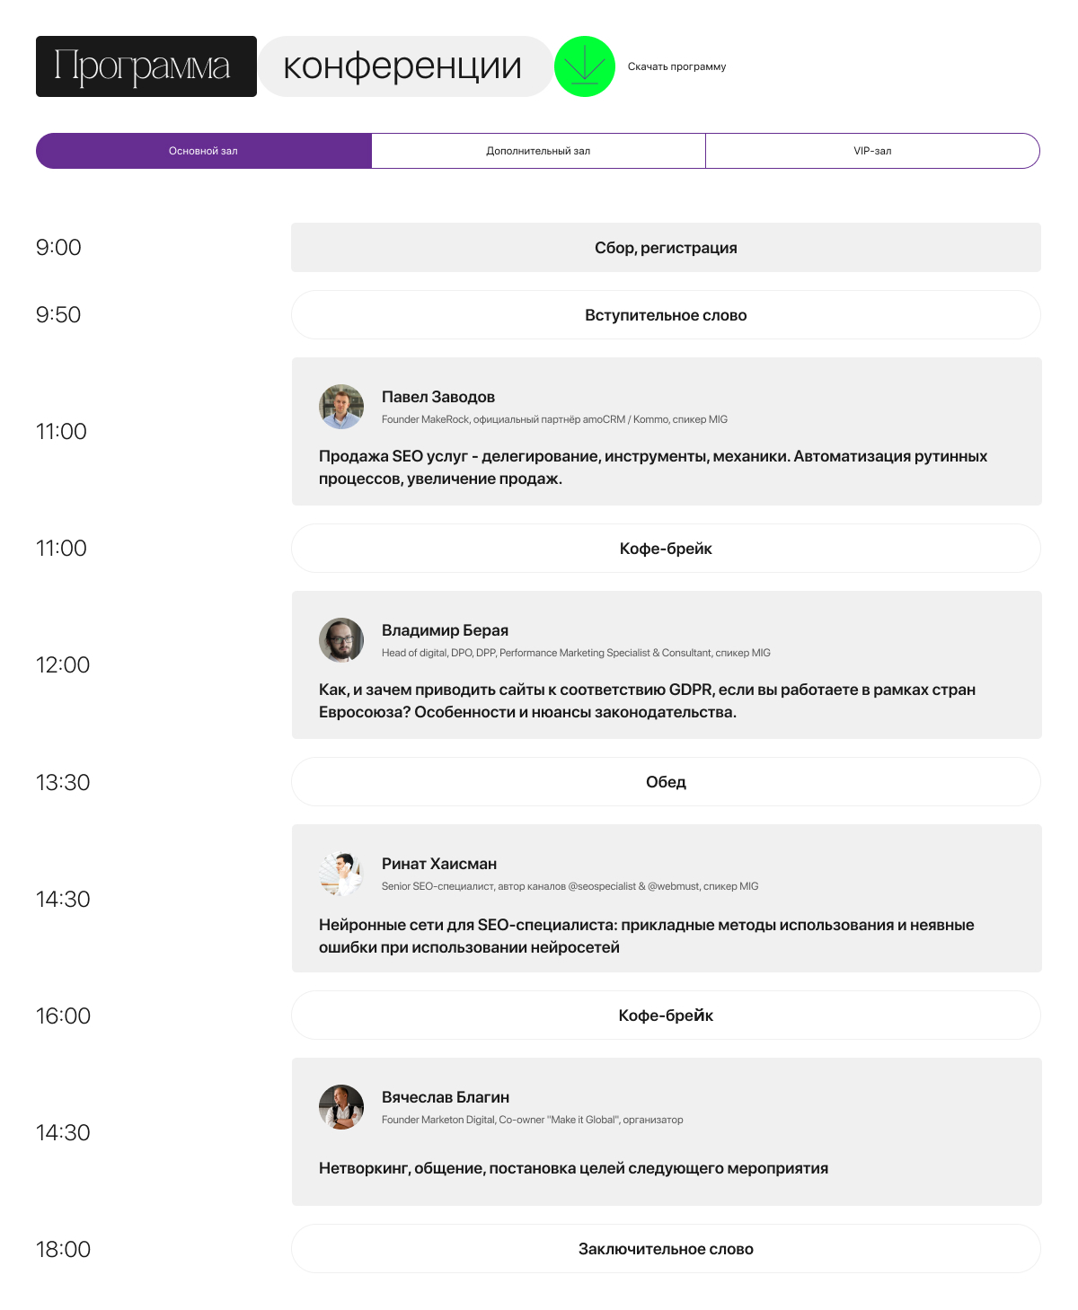Select the VIP-зал tab
This screenshot has width=1078, height=1310.
(872, 151)
